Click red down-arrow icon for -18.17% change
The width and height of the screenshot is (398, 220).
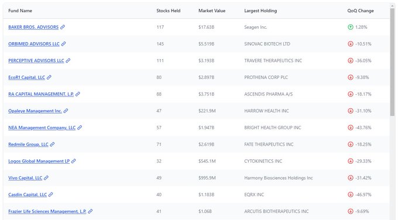pos(350,94)
